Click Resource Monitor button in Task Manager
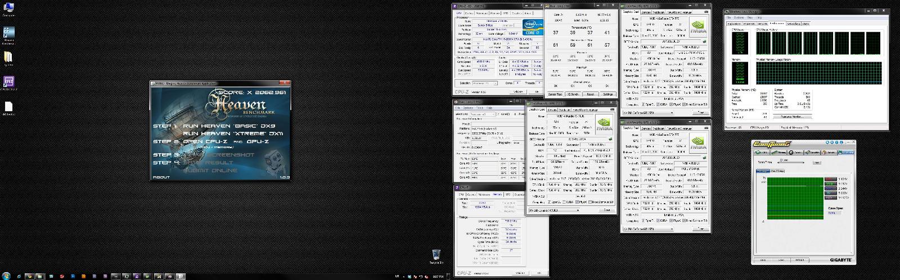Image resolution: width=900 pixels, height=280 pixels. tap(793, 117)
